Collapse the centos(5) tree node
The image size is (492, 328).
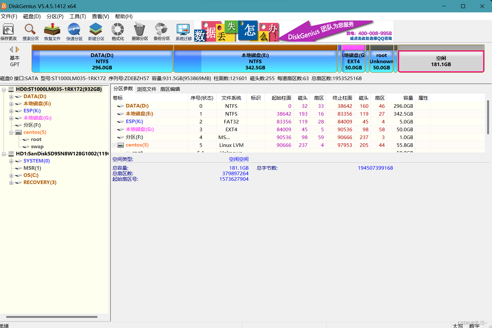tap(11, 132)
